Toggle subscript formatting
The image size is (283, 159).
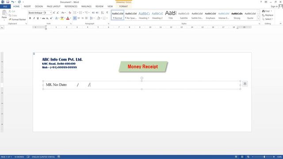(x=47, y=18)
